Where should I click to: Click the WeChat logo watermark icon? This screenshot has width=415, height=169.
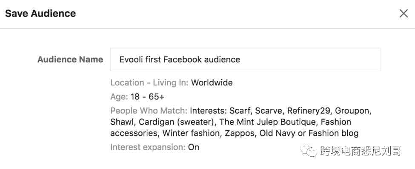pyautogui.click(x=309, y=150)
